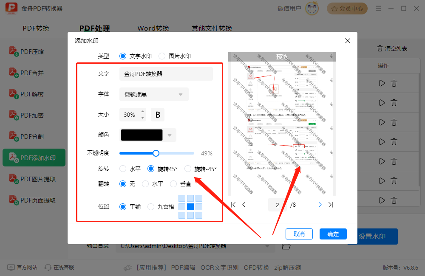This screenshot has height=276, width=425.
Task: Open OCR文字识别 link
Action: [x=219, y=268]
